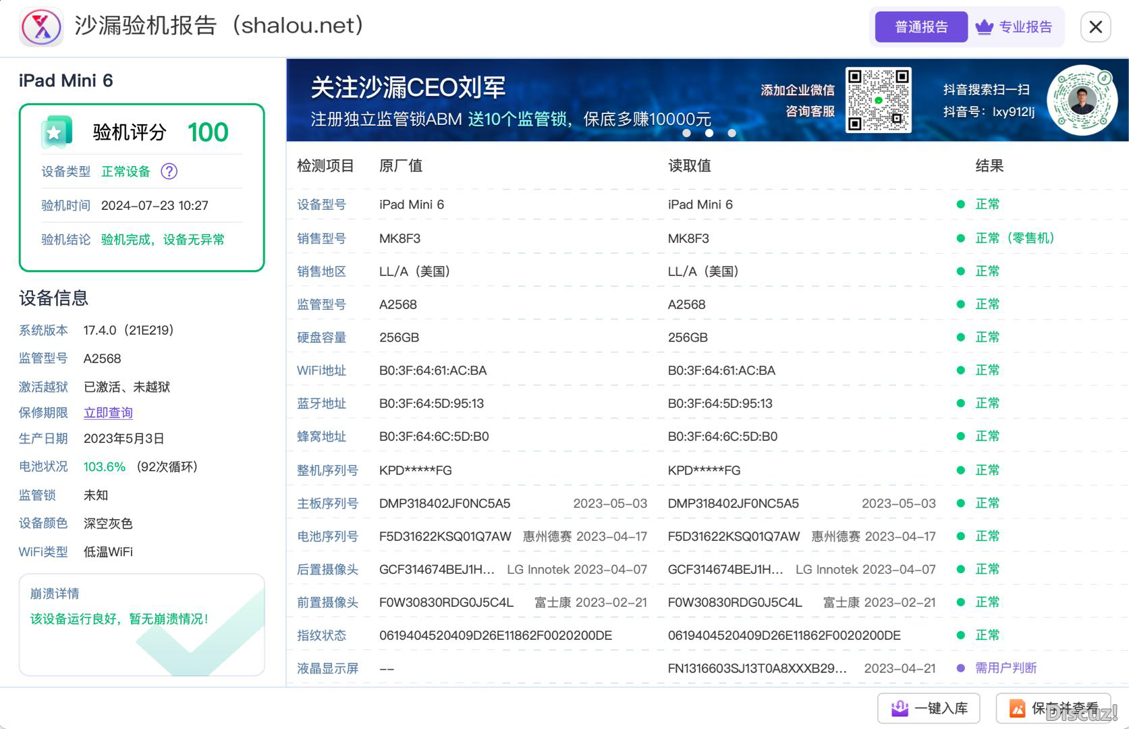Screen dimensions: 1129x729
Task: Click the green status dot in WiFi地址 row
Action: [x=960, y=371]
